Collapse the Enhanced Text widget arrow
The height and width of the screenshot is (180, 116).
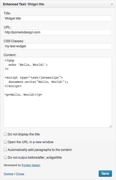[112, 5]
